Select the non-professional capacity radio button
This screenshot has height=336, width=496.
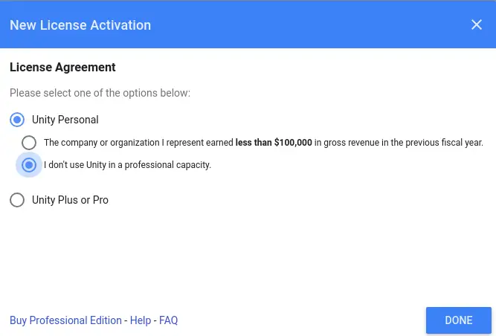tap(29, 165)
